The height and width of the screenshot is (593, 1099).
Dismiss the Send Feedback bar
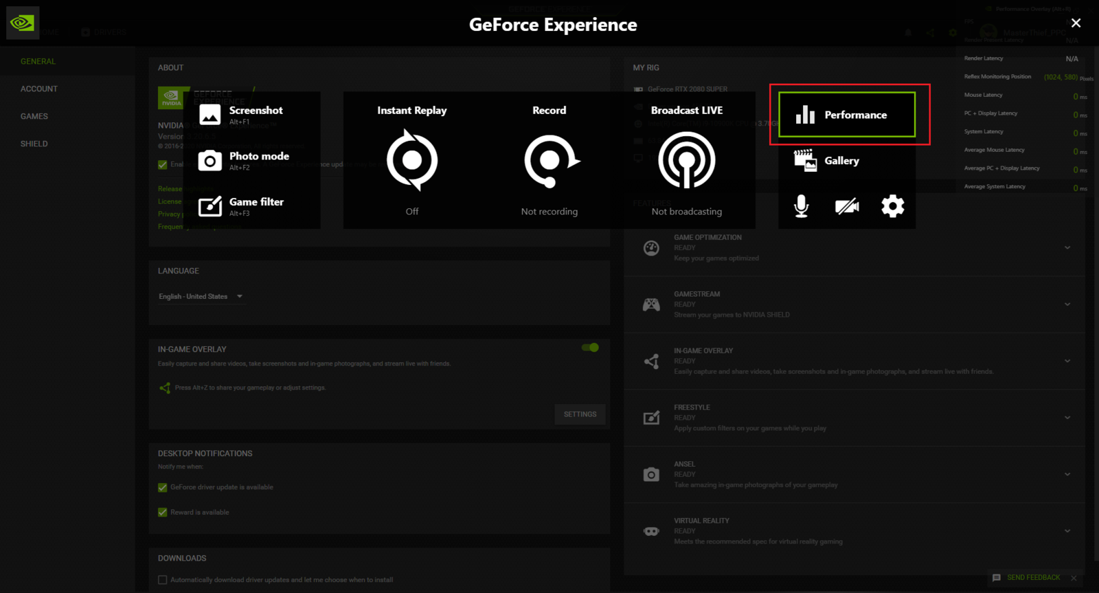click(1074, 578)
